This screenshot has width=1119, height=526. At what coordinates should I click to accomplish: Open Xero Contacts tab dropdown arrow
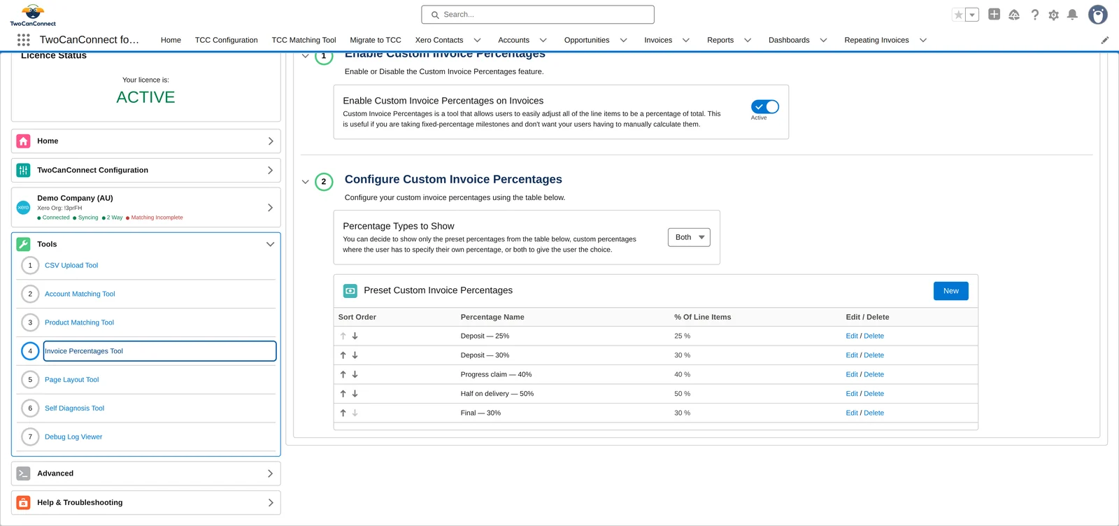point(478,41)
